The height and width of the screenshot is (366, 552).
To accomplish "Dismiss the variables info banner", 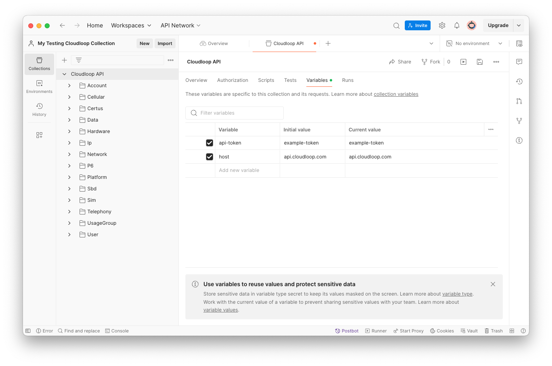I will pyautogui.click(x=493, y=284).
